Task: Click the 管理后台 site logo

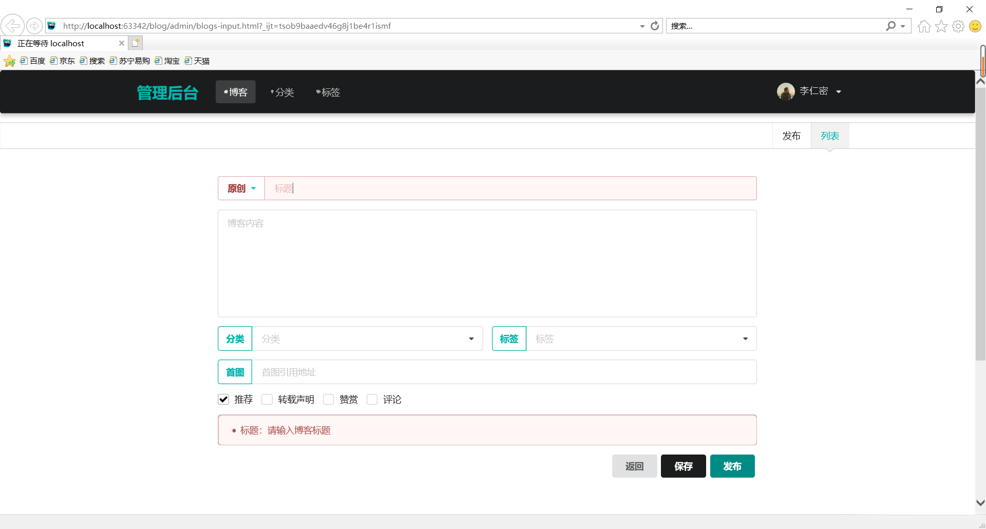Action: pyautogui.click(x=167, y=92)
